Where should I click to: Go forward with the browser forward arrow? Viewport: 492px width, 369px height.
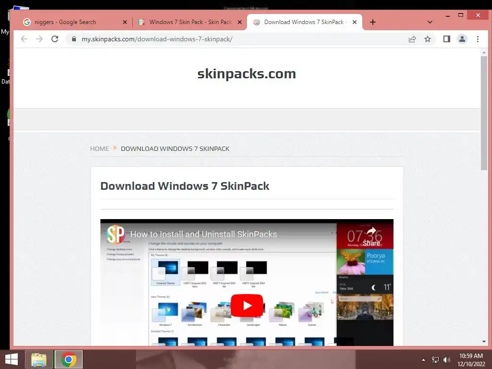click(x=39, y=39)
